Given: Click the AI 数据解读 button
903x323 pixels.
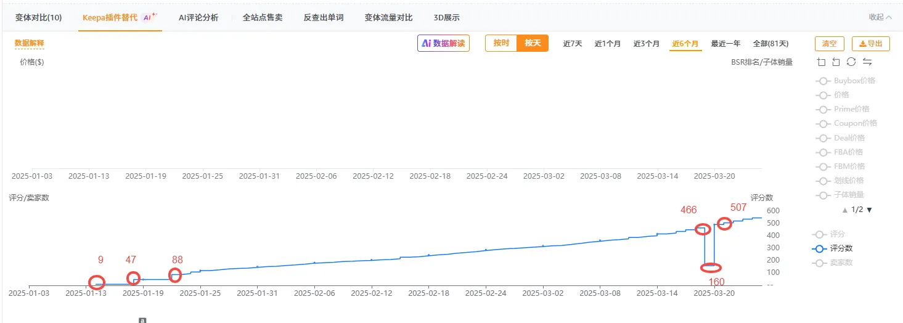Looking at the screenshot, I should pos(443,43).
